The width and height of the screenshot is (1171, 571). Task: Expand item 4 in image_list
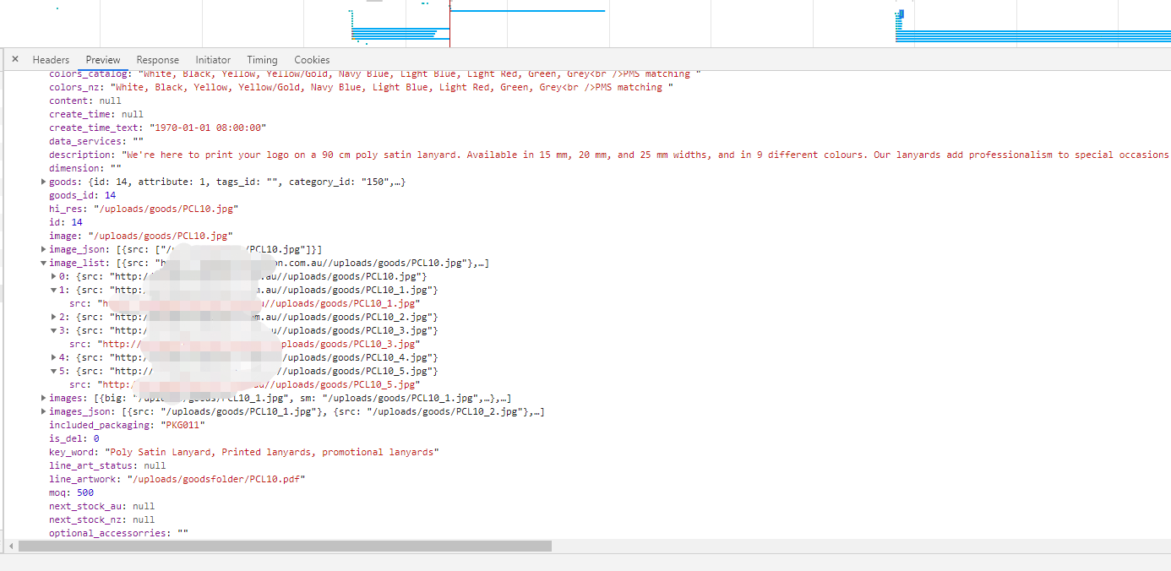tap(54, 356)
